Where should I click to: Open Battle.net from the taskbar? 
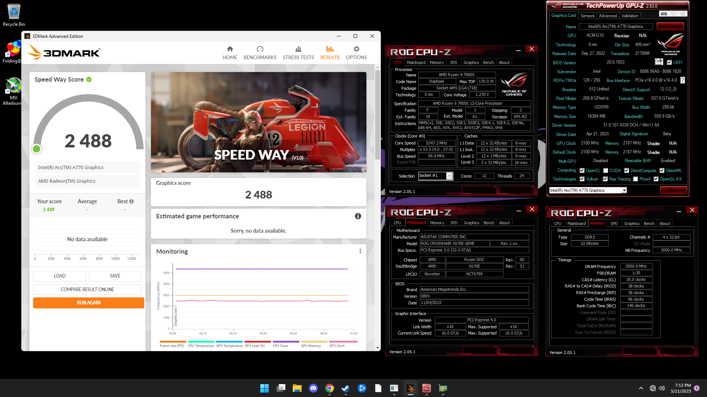362,388
